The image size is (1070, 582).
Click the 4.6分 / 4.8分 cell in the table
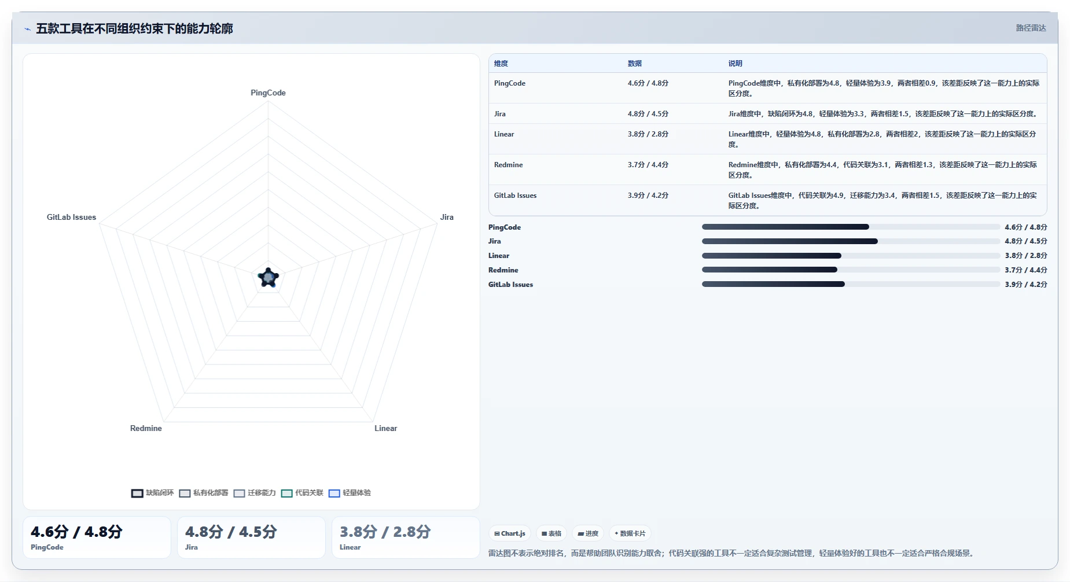point(648,83)
